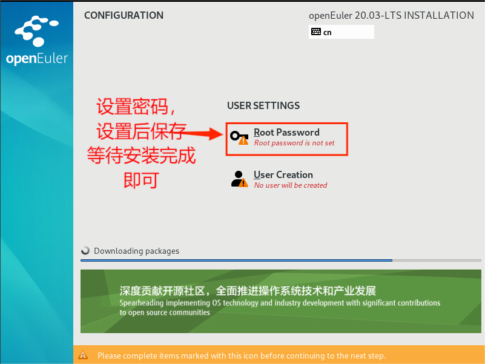Click the green promotional banner
The width and height of the screenshot is (485, 364).
(x=280, y=301)
